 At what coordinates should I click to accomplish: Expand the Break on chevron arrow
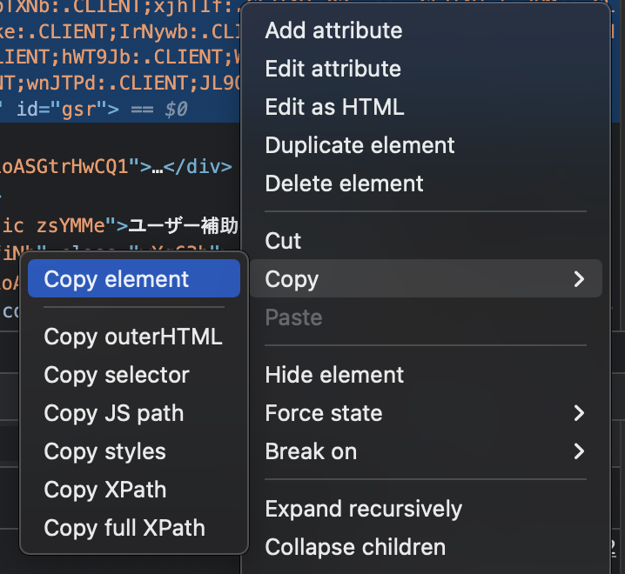click(579, 451)
